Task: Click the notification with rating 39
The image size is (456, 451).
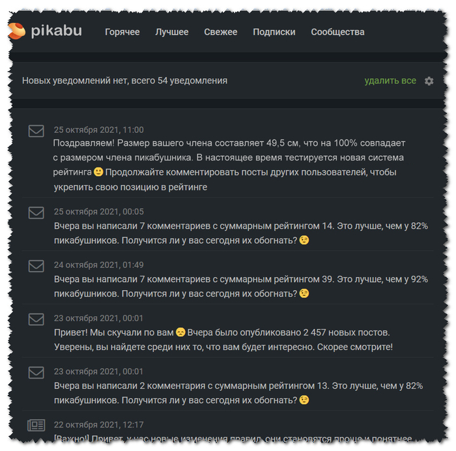Action: pyautogui.click(x=241, y=286)
